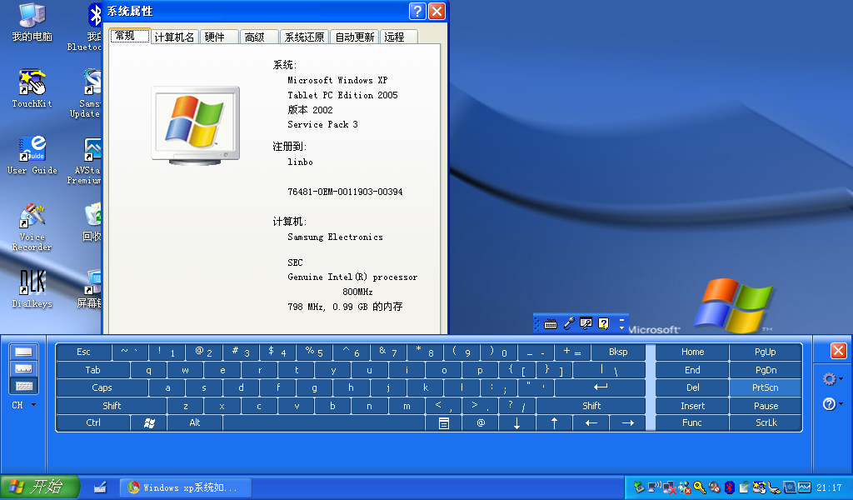Switch to character pad input mode
The height and width of the screenshot is (500, 853).
pyautogui.click(x=22, y=369)
